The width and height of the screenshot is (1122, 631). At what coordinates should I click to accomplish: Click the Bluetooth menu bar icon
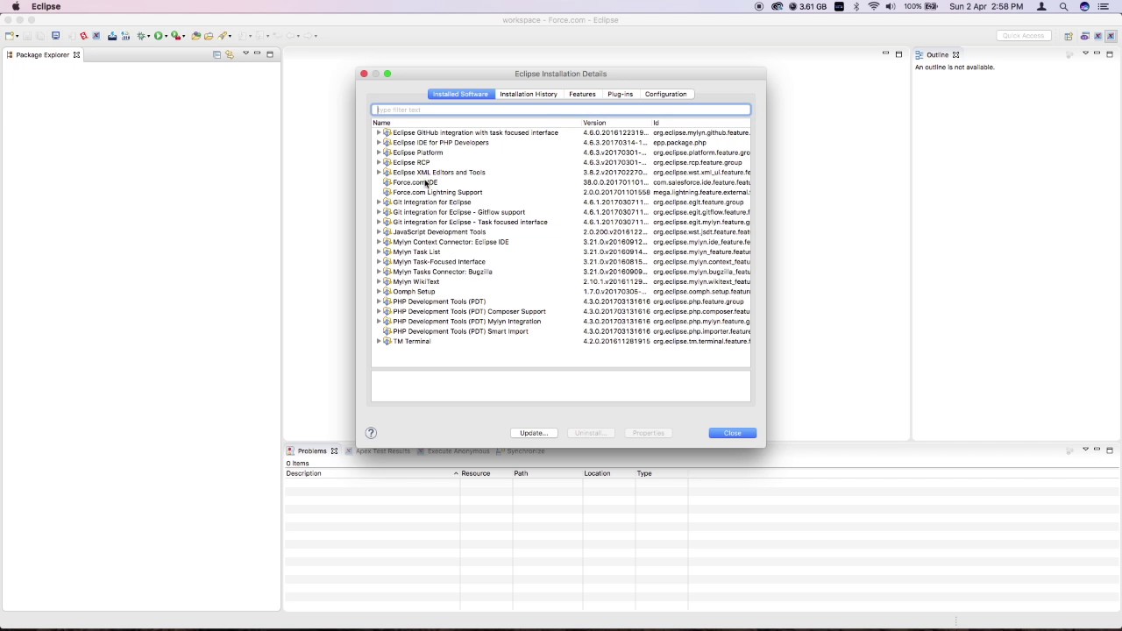click(x=856, y=6)
